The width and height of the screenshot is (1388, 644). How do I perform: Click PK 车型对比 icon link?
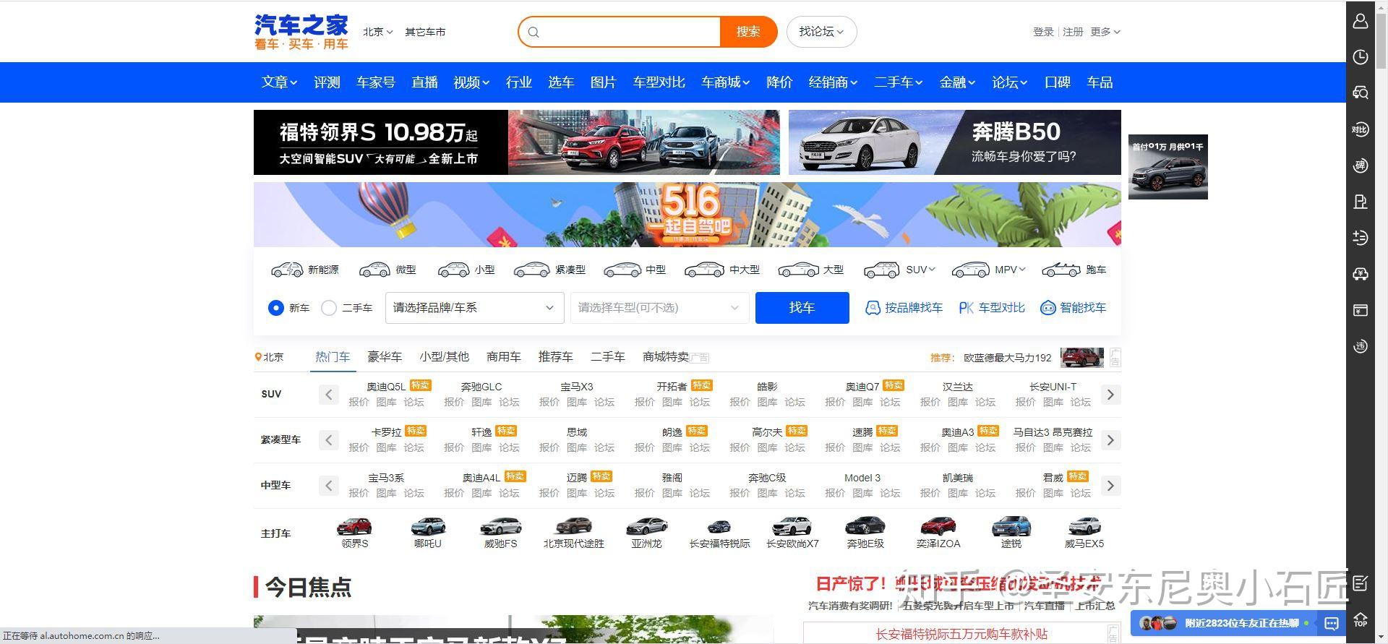pos(992,308)
